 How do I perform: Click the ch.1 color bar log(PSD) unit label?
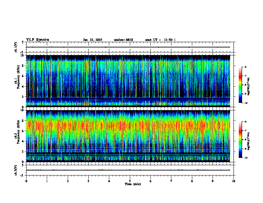tap(249, 87)
